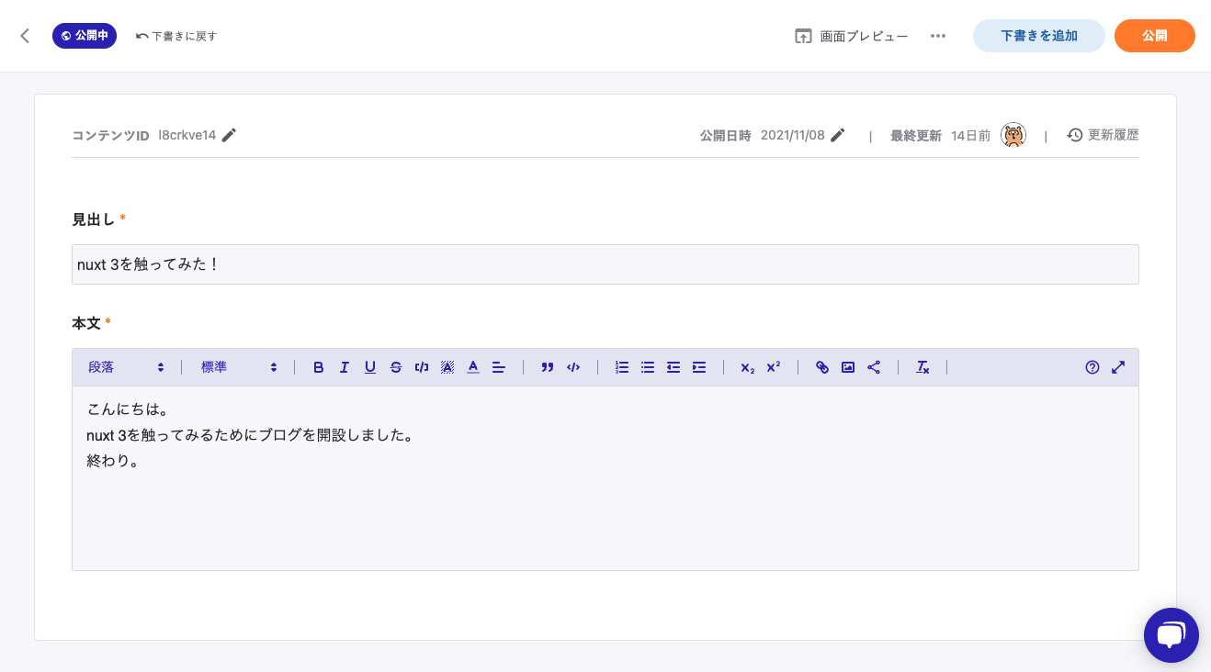1211x672 pixels.
Task: Toggle italic text formatting
Action: [x=345, y=367]
